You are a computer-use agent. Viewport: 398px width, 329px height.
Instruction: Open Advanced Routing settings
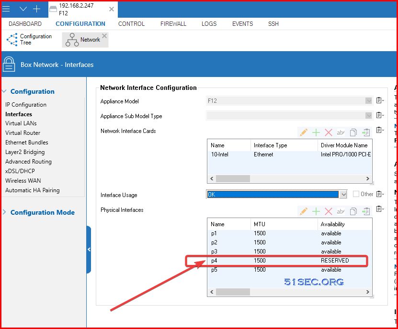[x=28, y=162]
